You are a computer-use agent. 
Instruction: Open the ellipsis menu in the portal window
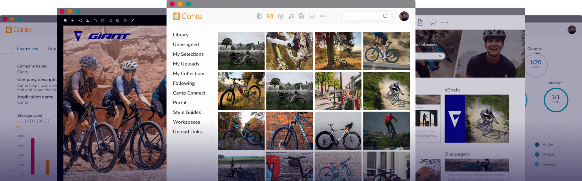click(445, 22)
